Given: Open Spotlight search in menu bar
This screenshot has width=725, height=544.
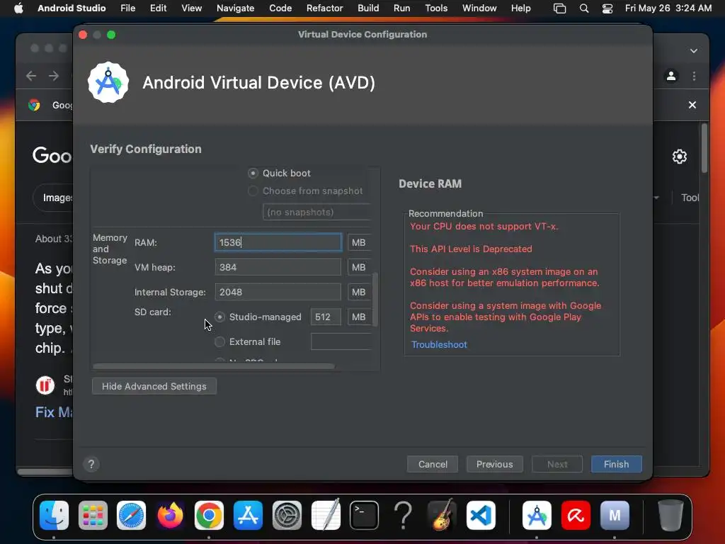Looking at the screenshot, I should [x=584, y=8].
